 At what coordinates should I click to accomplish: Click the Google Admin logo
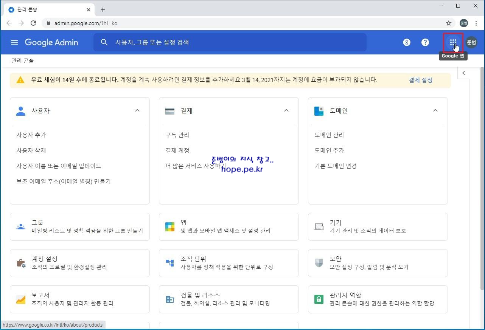[51, 42]
